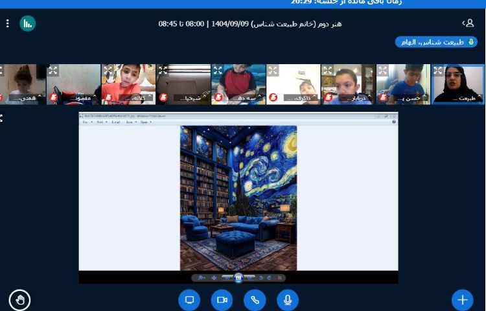Click Photo Viewer help icon
Viewport: 486px width, 311px height.
tap(393, 122)
